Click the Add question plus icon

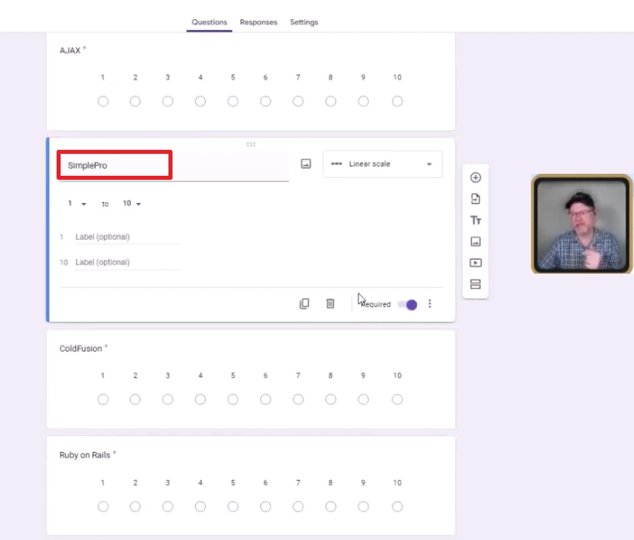point(475,177)
